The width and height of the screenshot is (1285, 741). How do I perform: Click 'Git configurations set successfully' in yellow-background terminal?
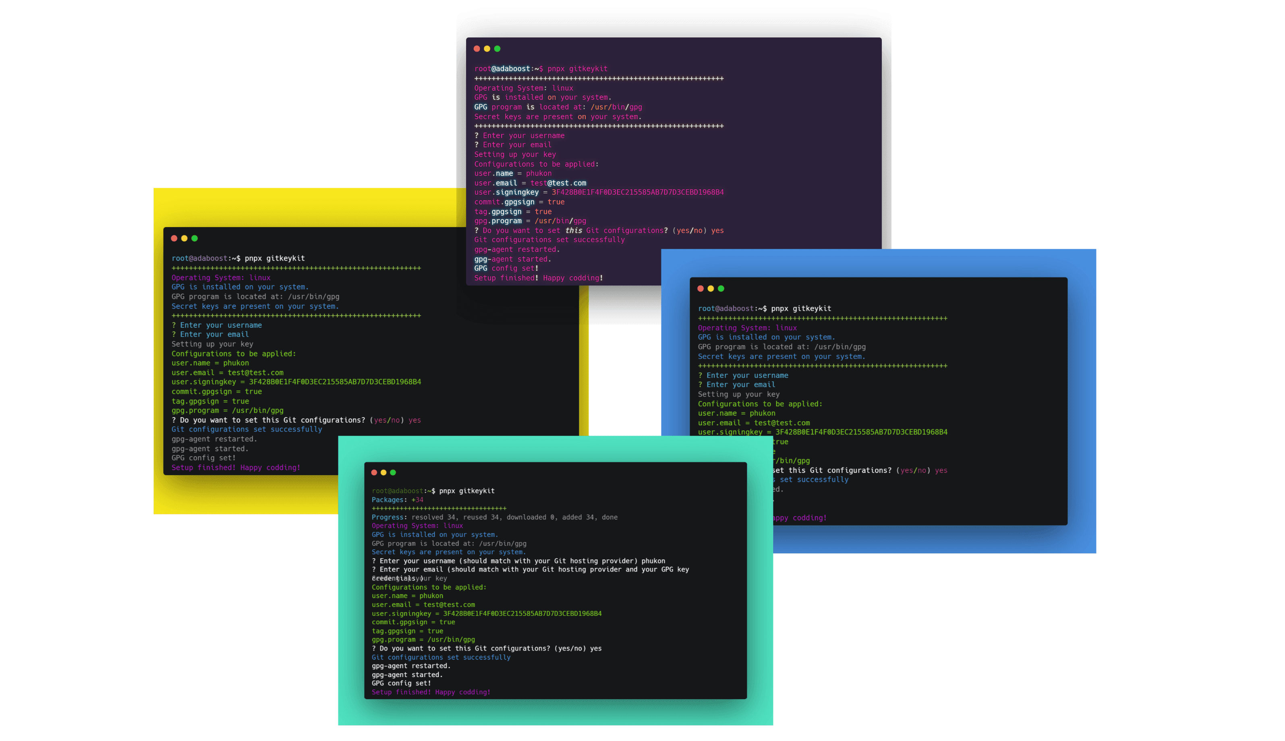click(247, 429)
